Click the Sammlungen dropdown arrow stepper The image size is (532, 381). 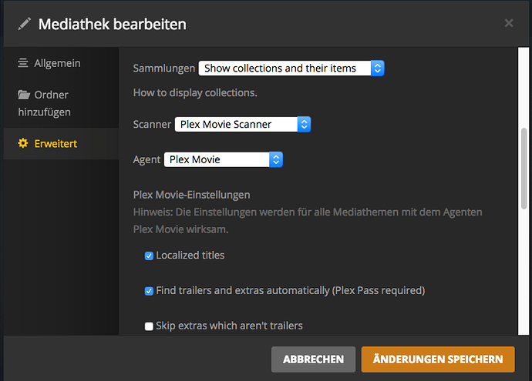pyautogui.click(x=376, y=69)
